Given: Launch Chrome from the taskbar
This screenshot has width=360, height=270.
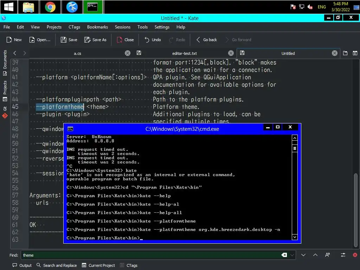Looking at the screenshot, I should pos(50,7).
